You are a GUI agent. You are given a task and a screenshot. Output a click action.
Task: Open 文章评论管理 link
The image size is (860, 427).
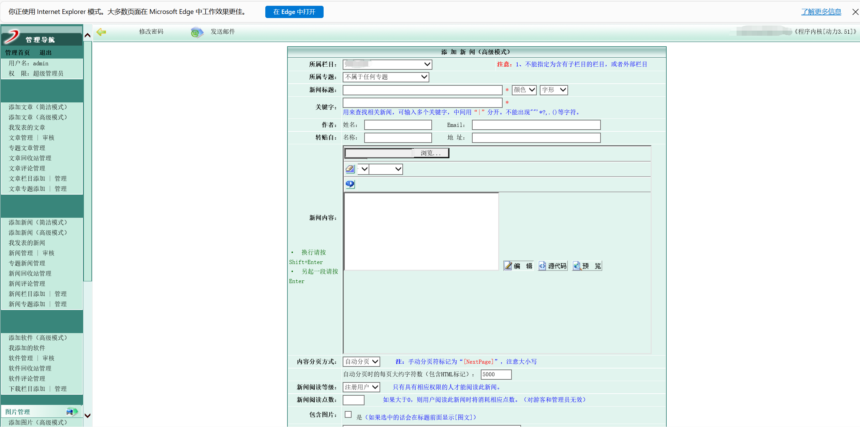coord(27,168)
